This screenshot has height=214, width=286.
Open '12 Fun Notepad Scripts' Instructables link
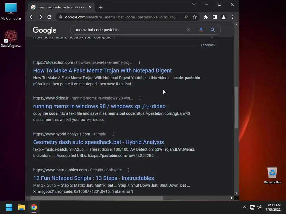click(x=94, y=178)
